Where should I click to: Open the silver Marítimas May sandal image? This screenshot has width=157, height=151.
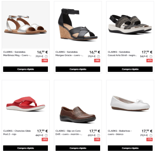pyautogui.click(x=25, y=25)
